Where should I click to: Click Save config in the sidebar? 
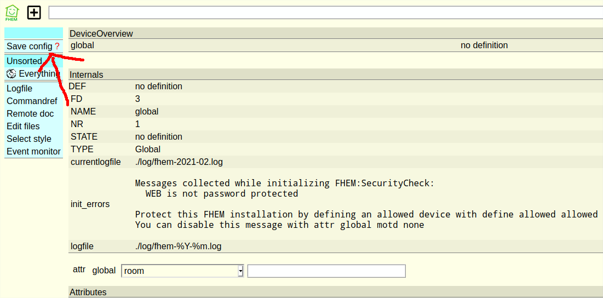click(x=29, y=47)
